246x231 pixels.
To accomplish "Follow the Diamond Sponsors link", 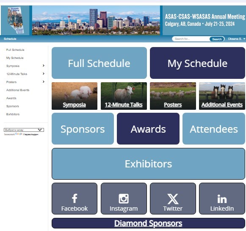I will tap(148, 223).
